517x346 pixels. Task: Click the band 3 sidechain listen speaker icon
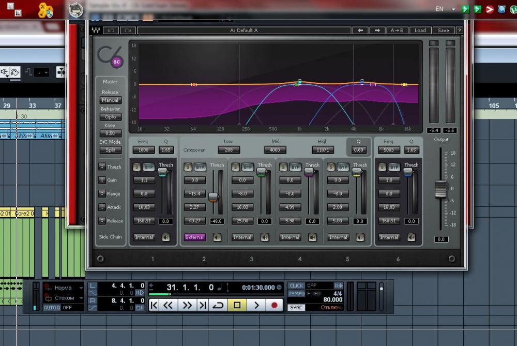(x=264, y=237)
